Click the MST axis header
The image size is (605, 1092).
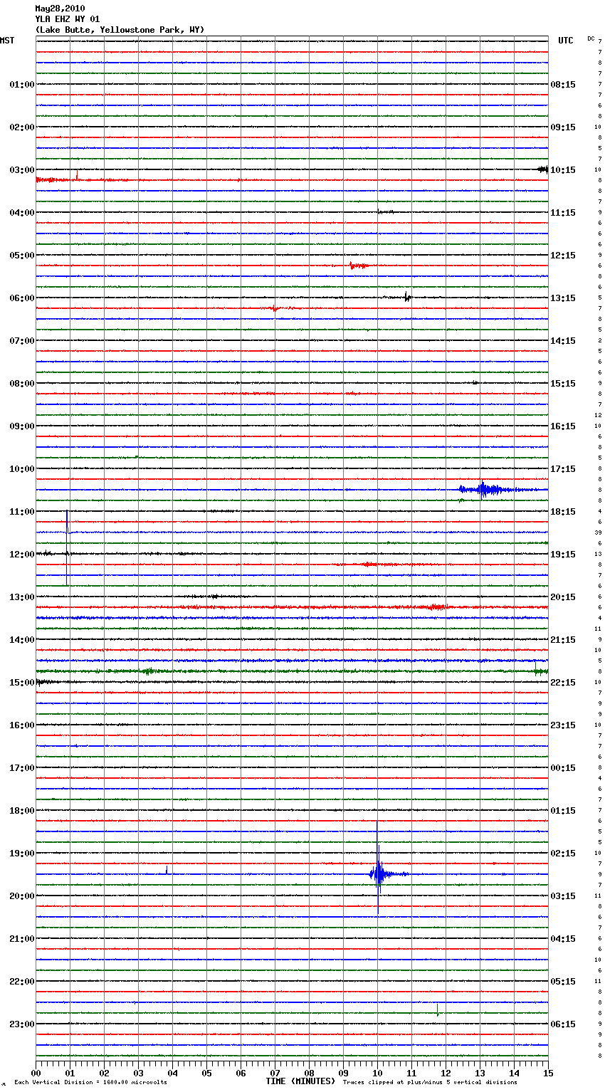pos(7,41)
